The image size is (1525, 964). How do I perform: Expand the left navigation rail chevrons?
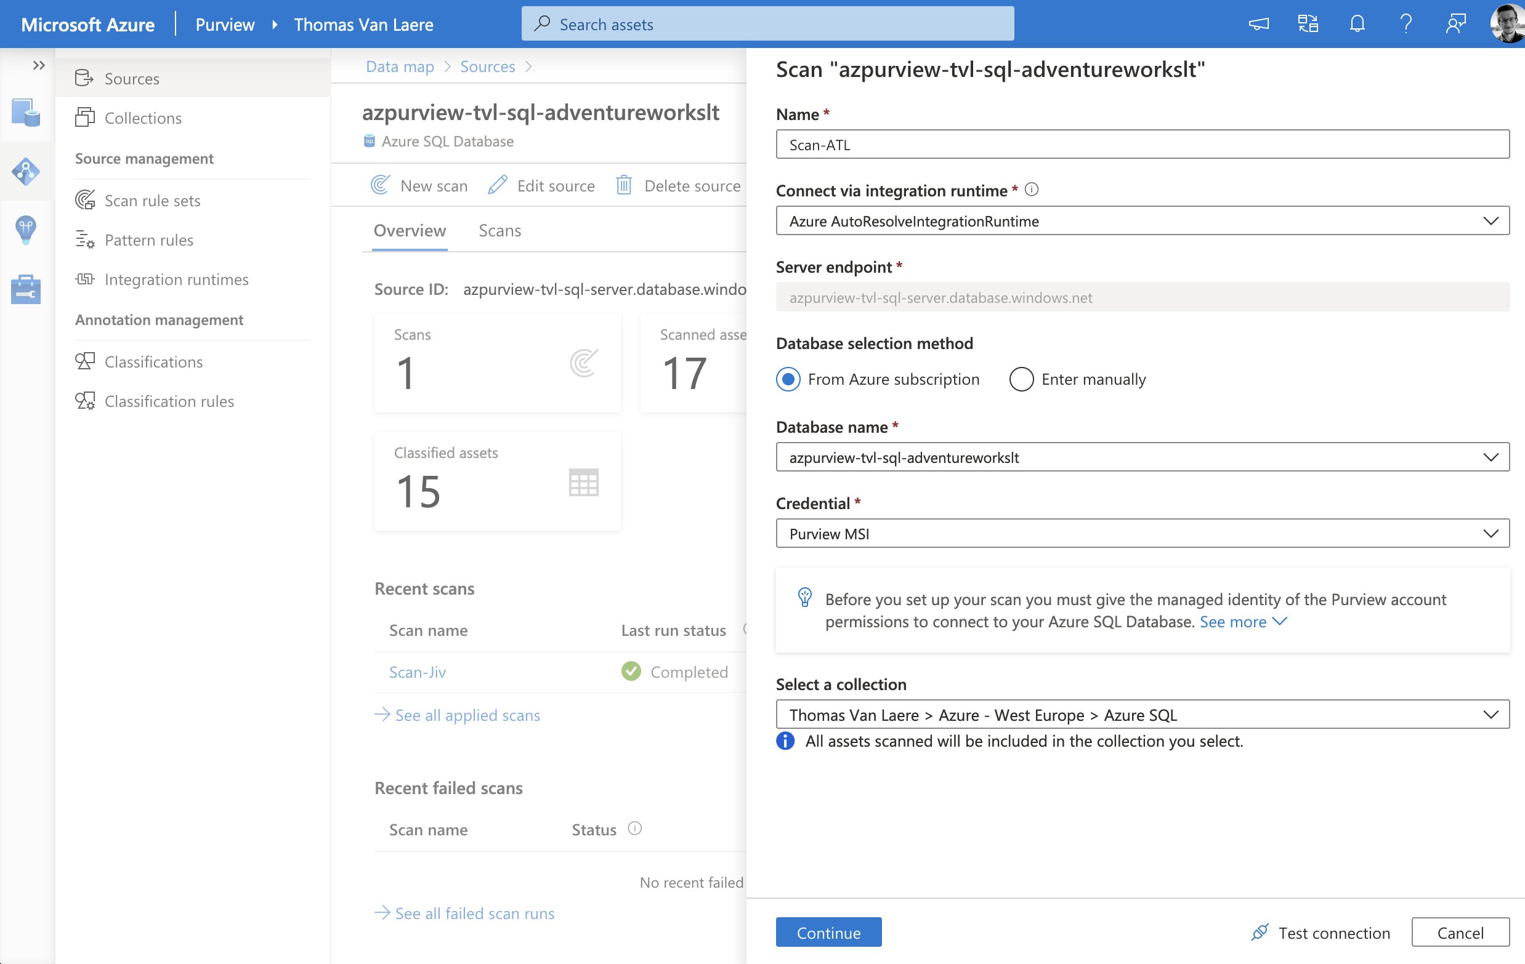pos(39,65)
